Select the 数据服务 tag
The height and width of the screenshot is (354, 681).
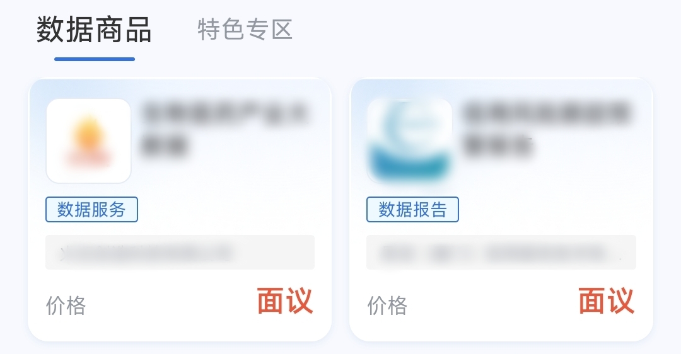pos(91,210)
